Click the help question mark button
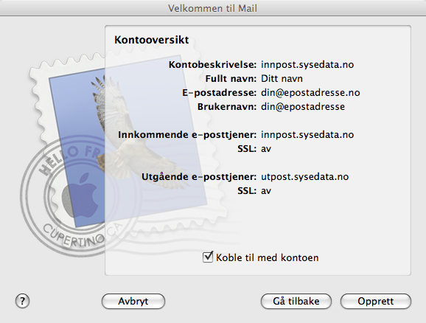 coord(22,301)
